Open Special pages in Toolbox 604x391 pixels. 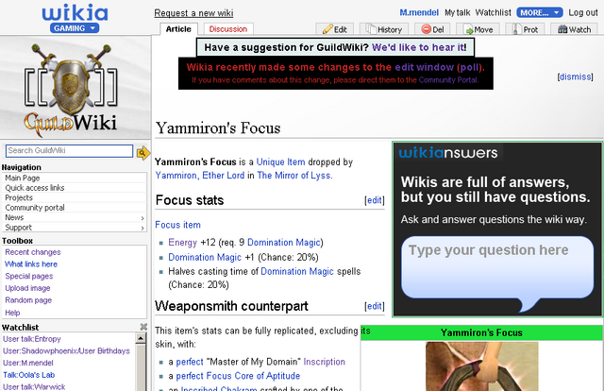pyautogui.click(x=29, y=276)
